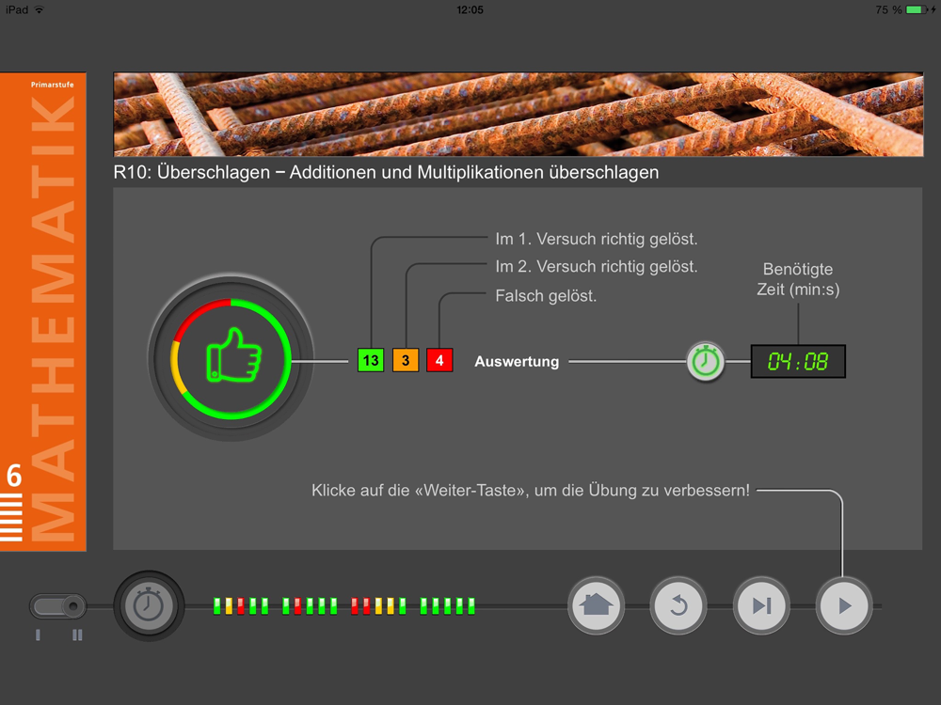Click the orange box showing 3
This screenshot has height=705, width=941.
coord(406,360)
